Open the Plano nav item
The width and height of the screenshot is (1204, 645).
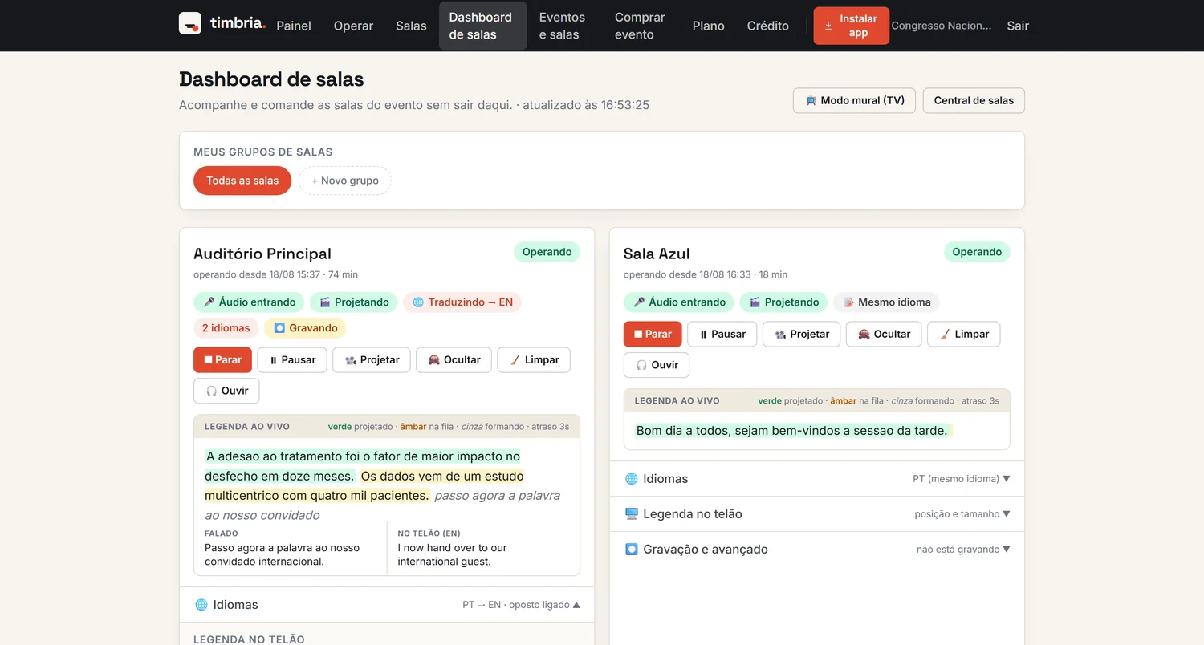[x=709, y=26]
